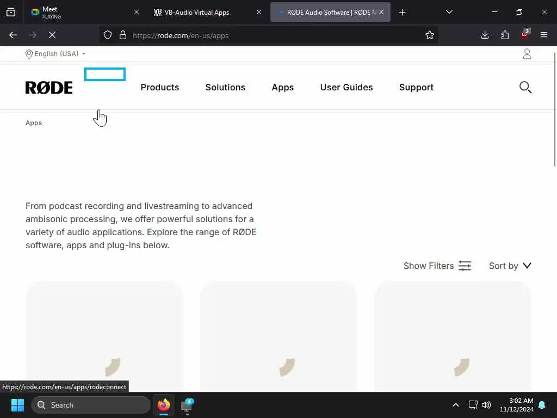Click the red uBlock extension icon
Viewport: 557px width, 418px height.
tap(525, 34)
